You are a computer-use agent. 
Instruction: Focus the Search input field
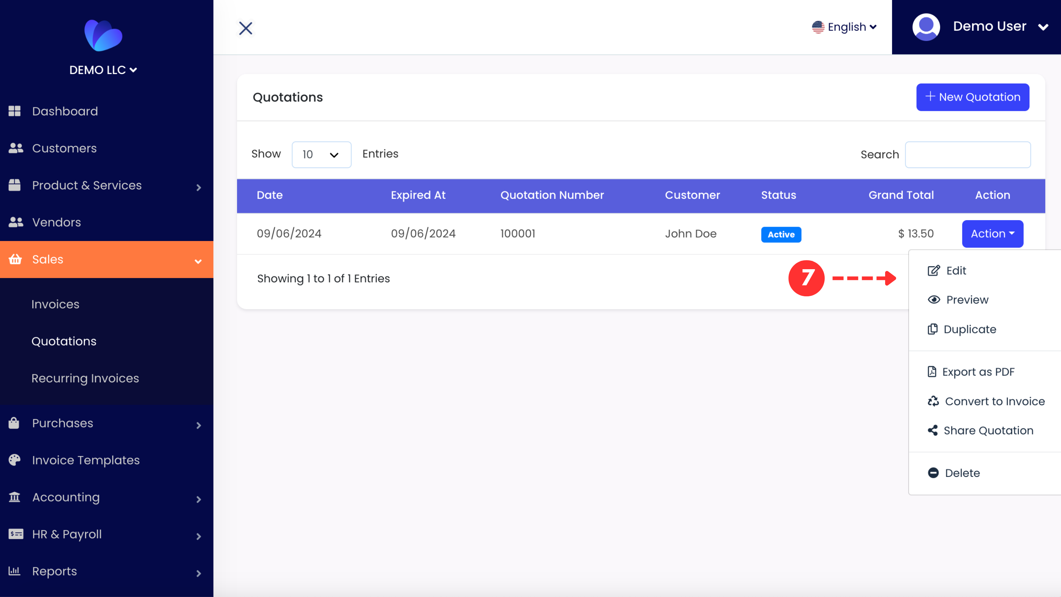click(x=968, y=155)
